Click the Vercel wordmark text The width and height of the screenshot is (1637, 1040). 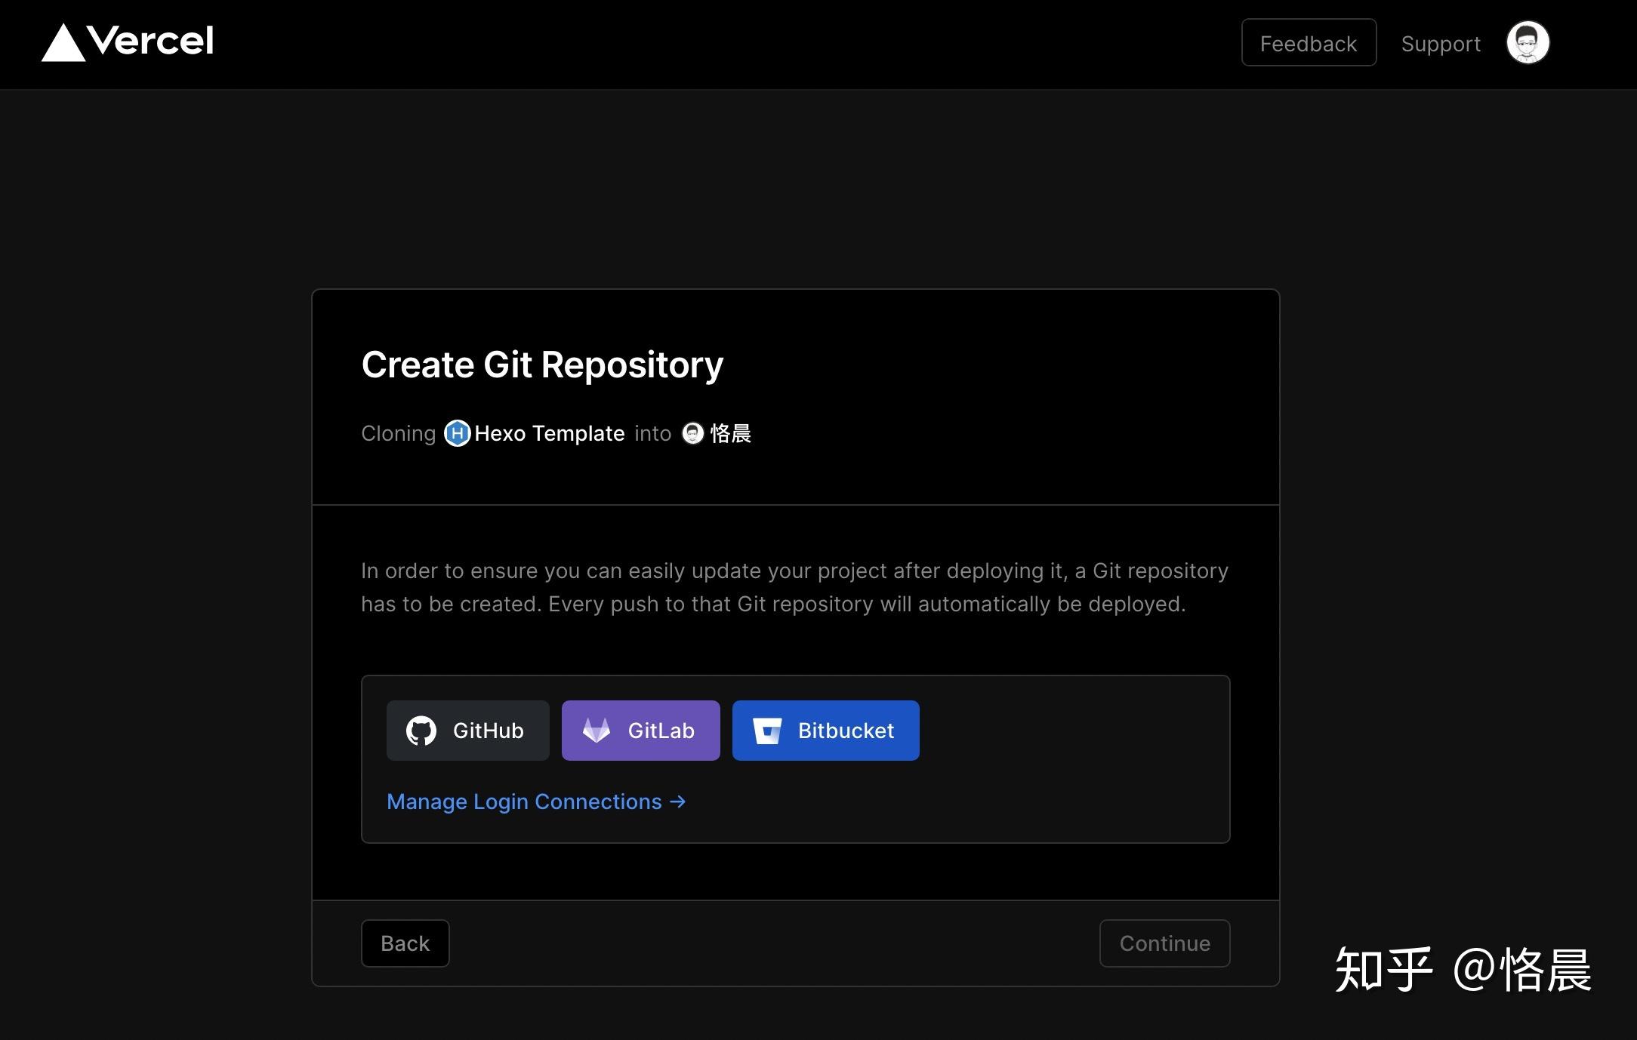click(x=150, y=41)
